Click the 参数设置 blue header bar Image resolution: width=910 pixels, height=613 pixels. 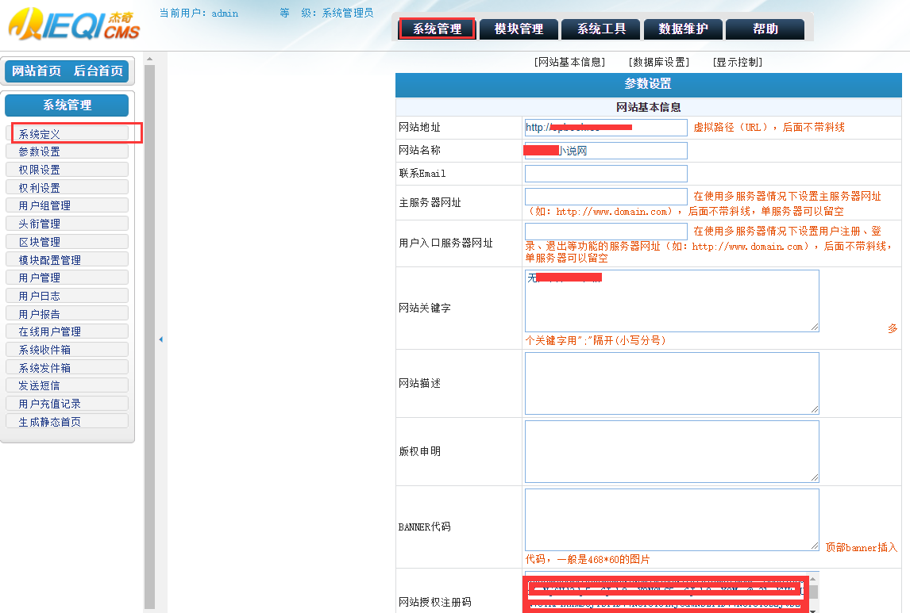pos(648,85)
